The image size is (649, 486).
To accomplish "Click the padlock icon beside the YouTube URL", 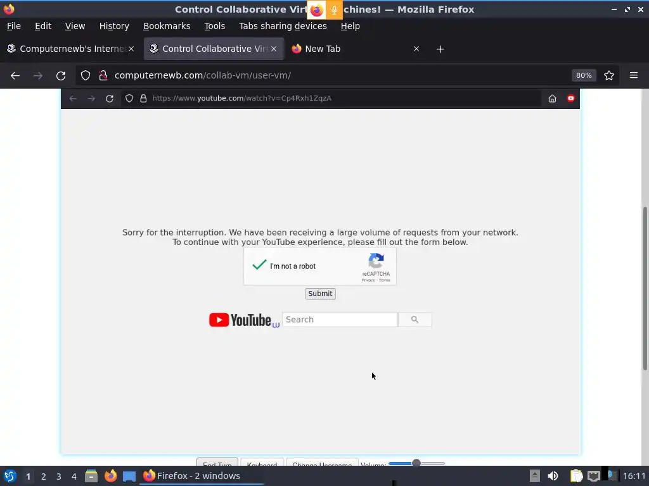I will point(143,98).
